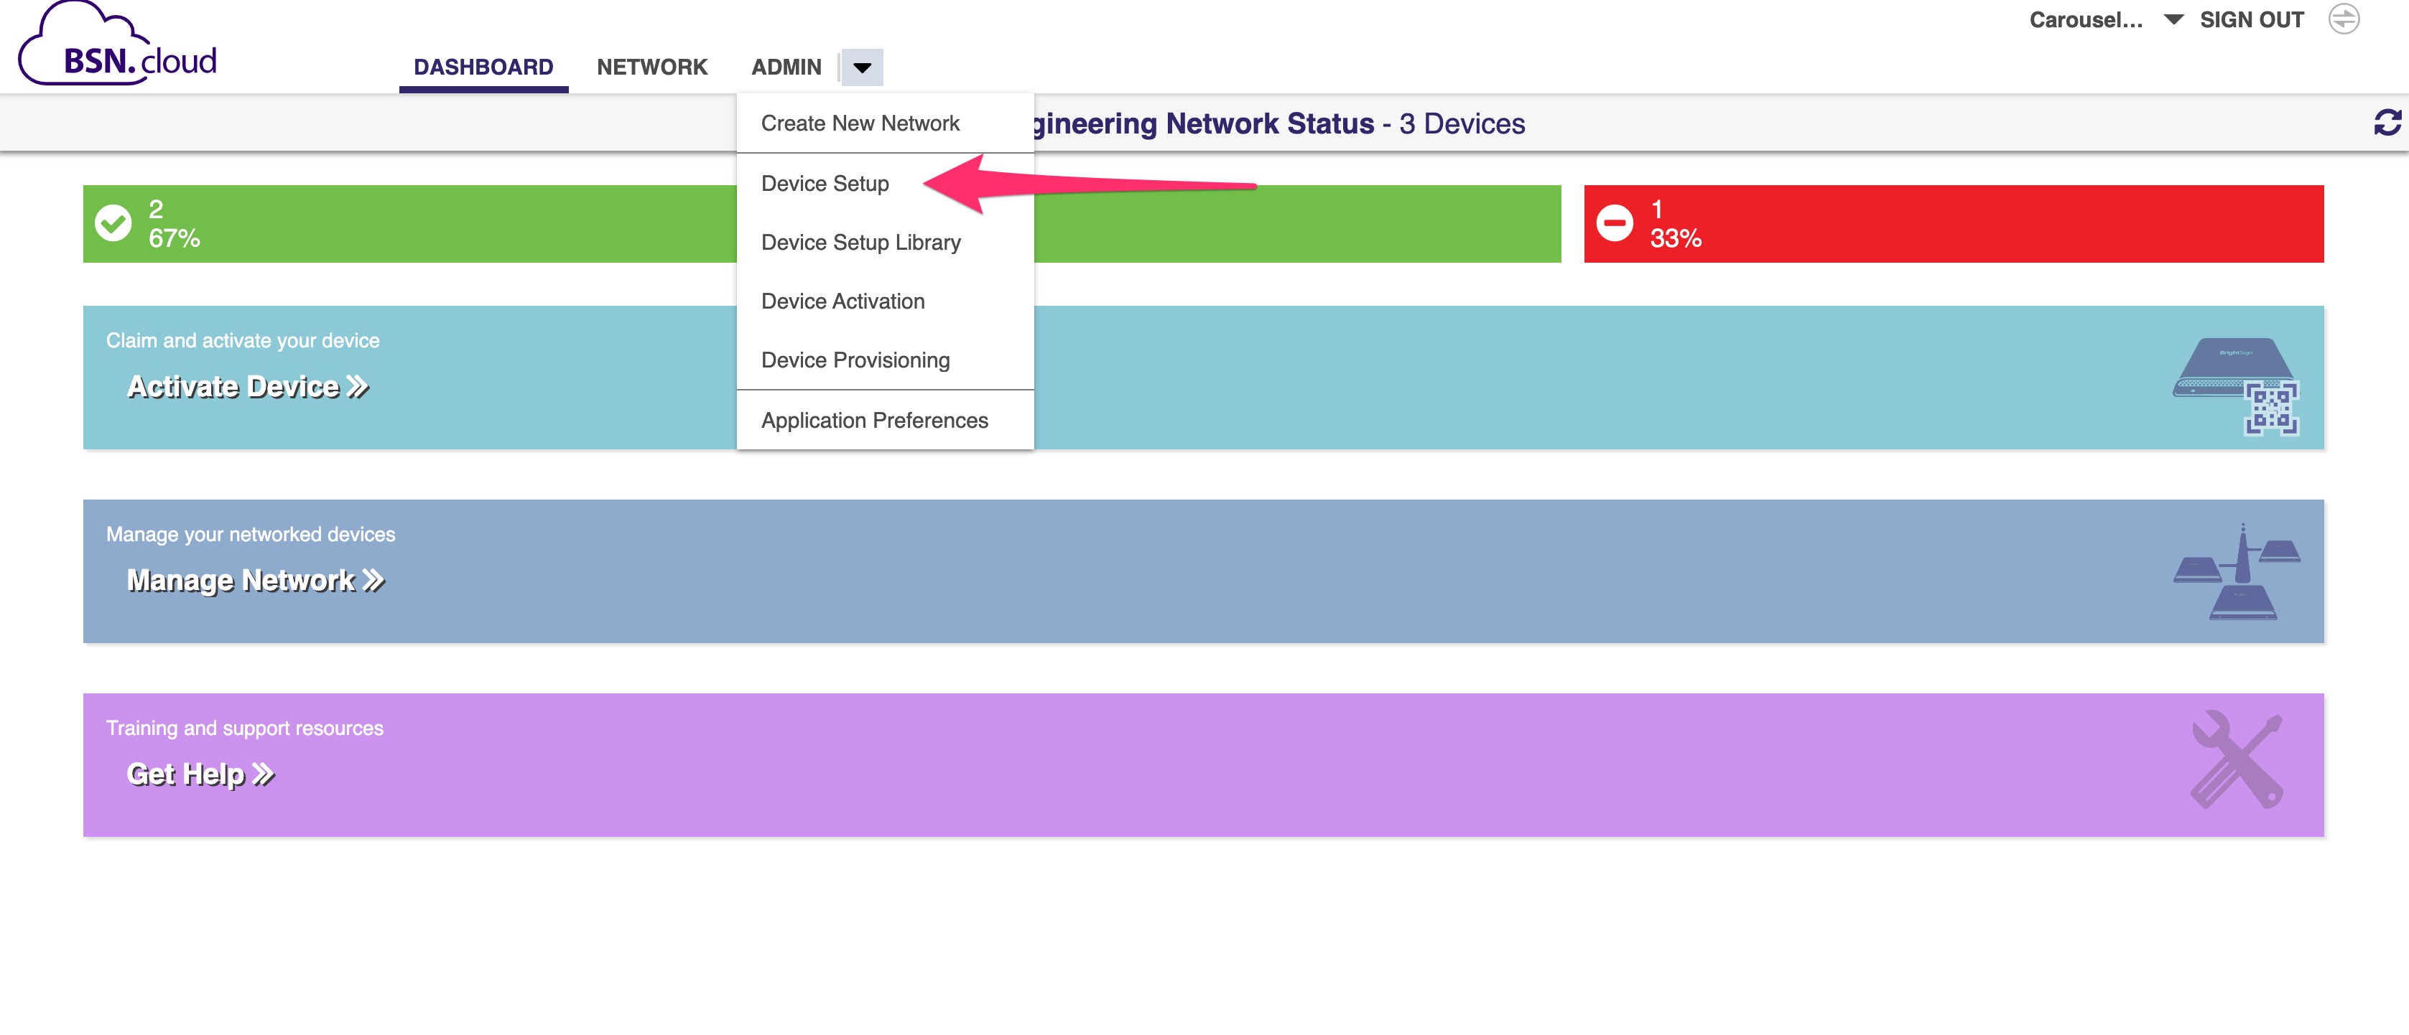Open the ADMIN dropdown arrow
The image size is (2409, 1035).
point(862,67)
